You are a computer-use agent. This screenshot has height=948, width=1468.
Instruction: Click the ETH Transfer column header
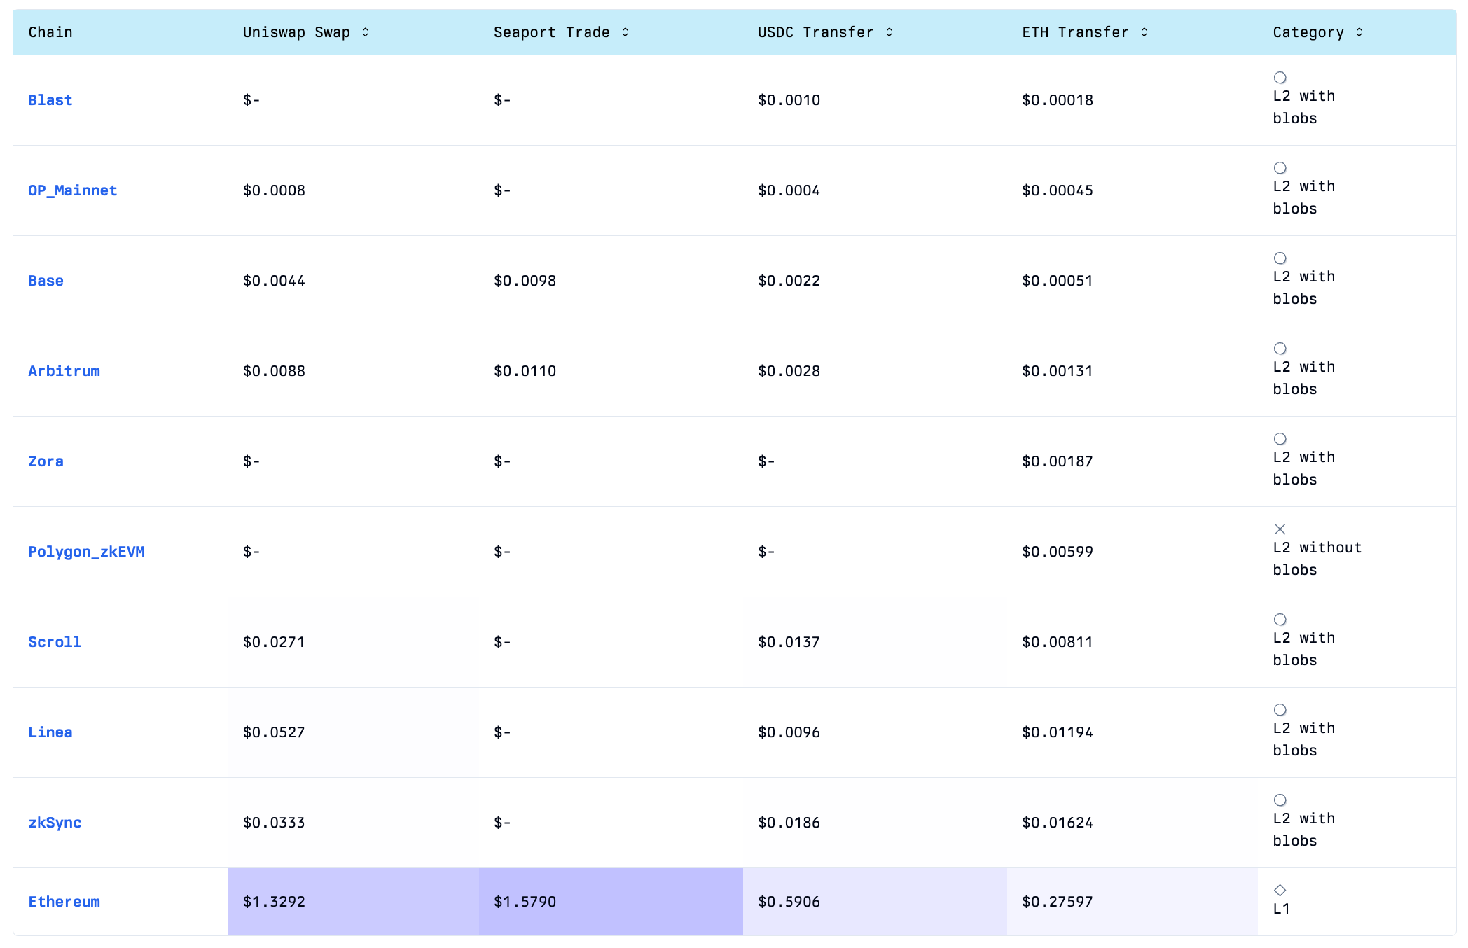1075,32
